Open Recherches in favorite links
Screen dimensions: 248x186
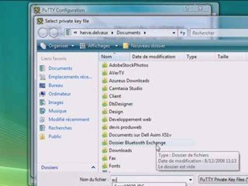coord(60,128)
